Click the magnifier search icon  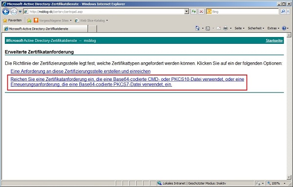click(x=283, y=12)
